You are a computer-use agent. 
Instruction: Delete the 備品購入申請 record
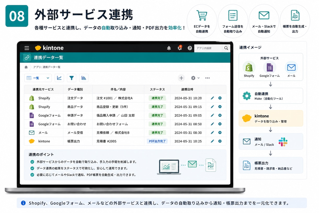coord(220,115)
